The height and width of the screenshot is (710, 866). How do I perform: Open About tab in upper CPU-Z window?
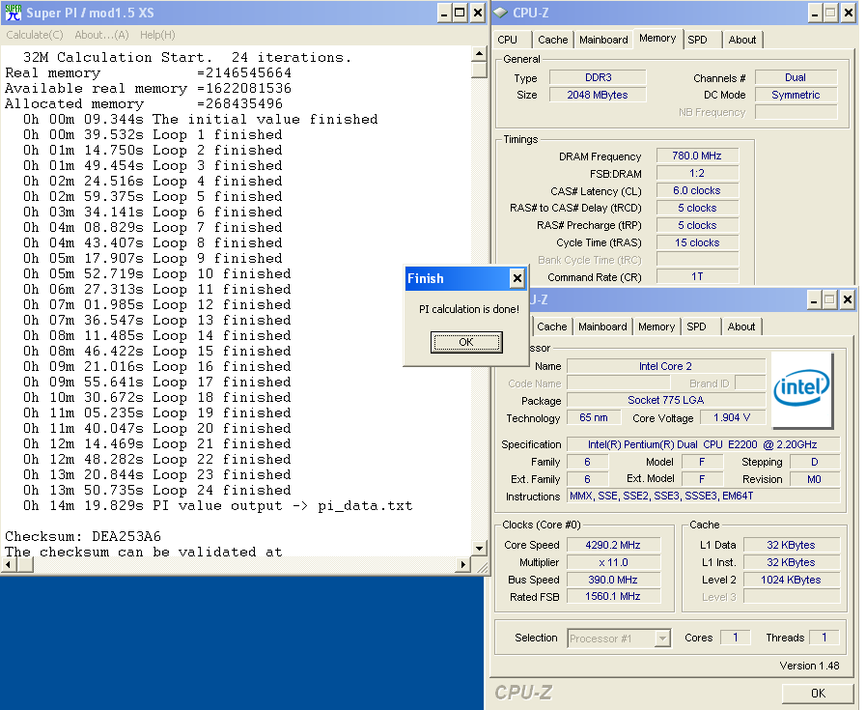pos(742,40)
